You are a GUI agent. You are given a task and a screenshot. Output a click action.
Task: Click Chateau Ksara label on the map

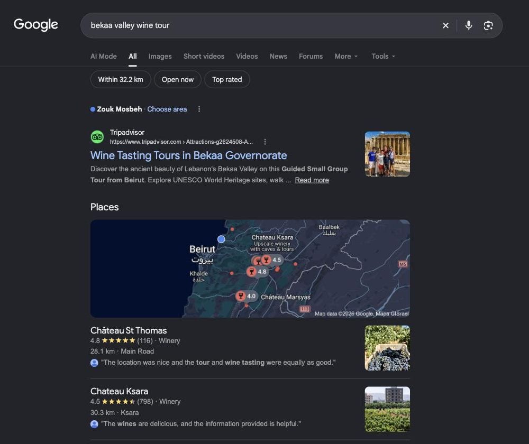click(x=272, y=237)
